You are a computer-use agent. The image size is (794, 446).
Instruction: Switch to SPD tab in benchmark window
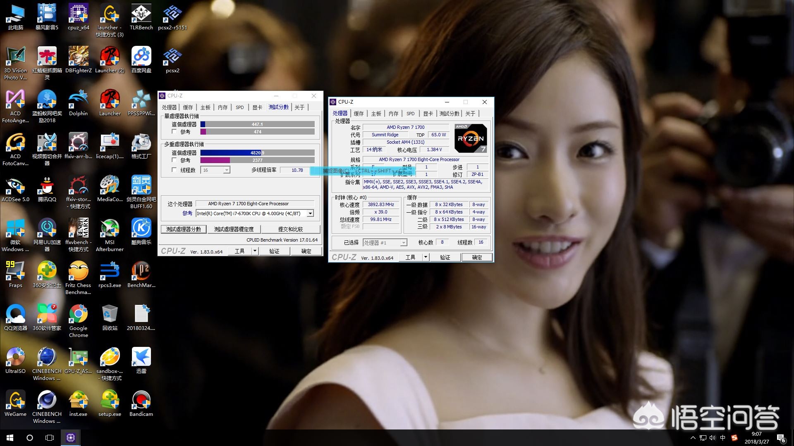pyautogui.click(x=240, y=107)
